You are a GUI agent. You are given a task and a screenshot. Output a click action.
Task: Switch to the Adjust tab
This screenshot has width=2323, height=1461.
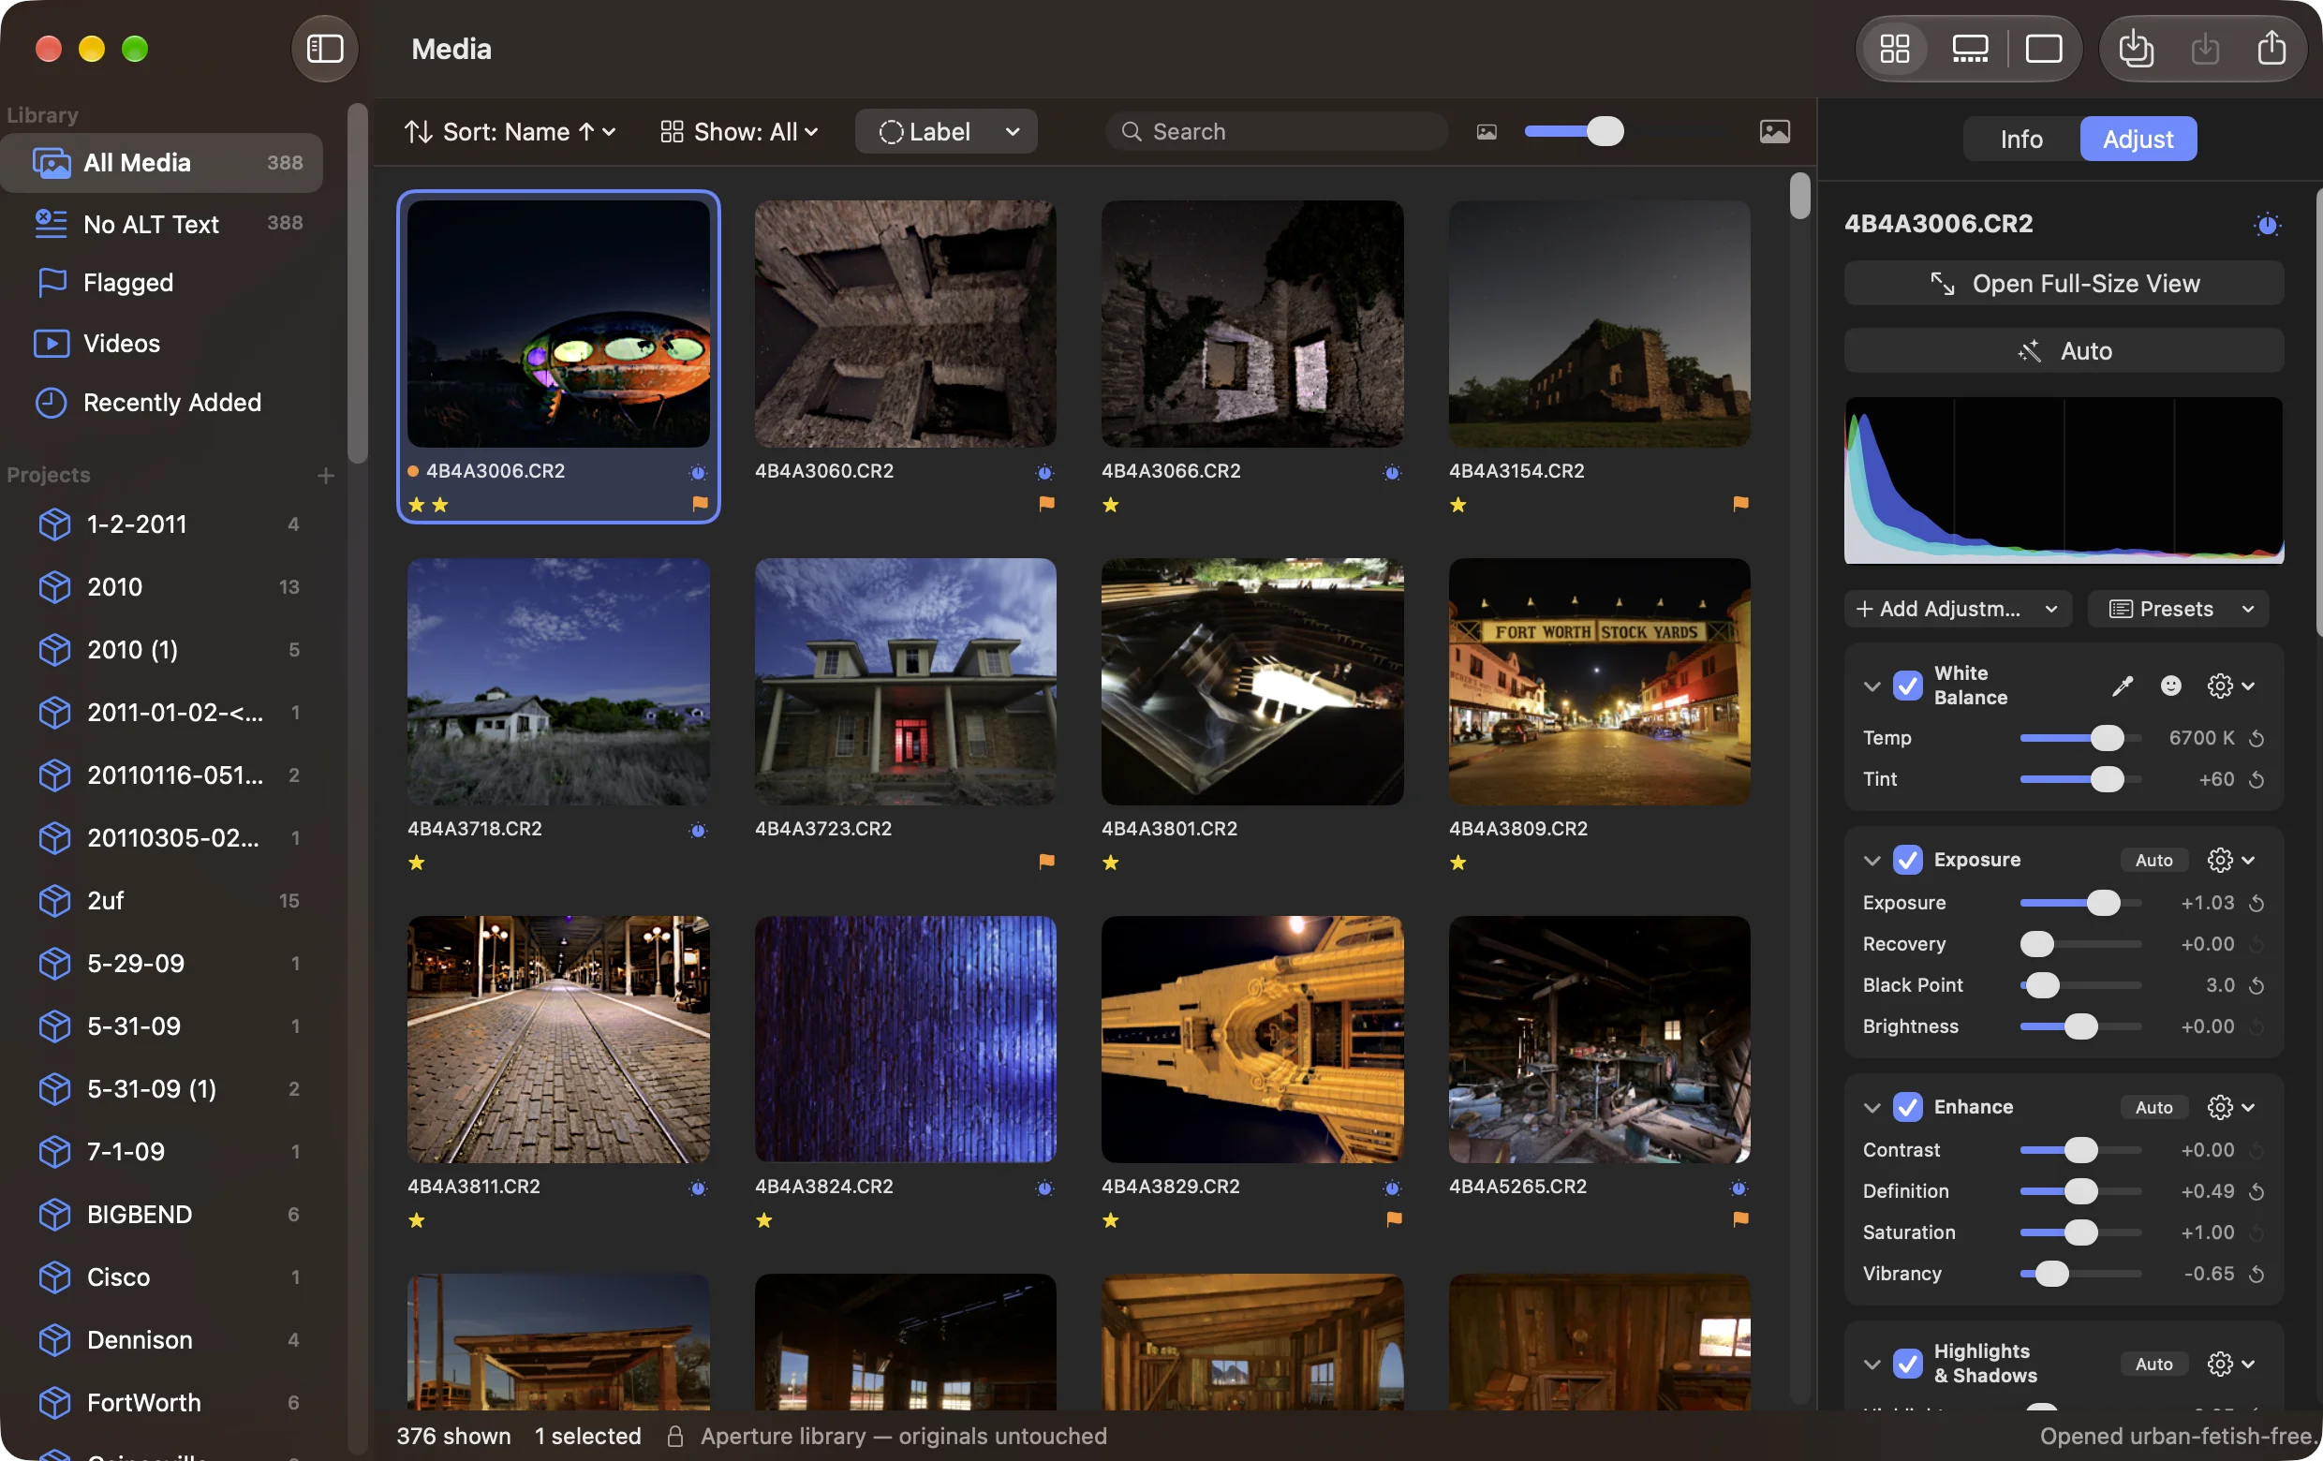click(2138, 139)
